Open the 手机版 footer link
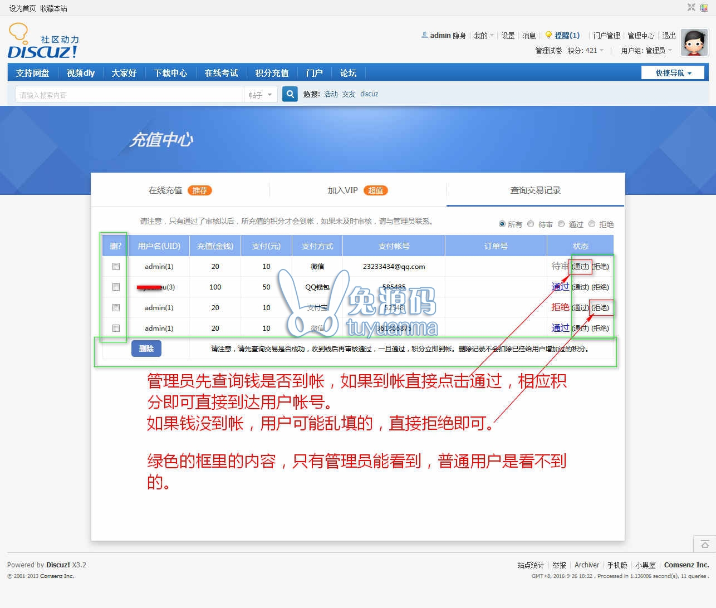 click(x=617, y=565)
